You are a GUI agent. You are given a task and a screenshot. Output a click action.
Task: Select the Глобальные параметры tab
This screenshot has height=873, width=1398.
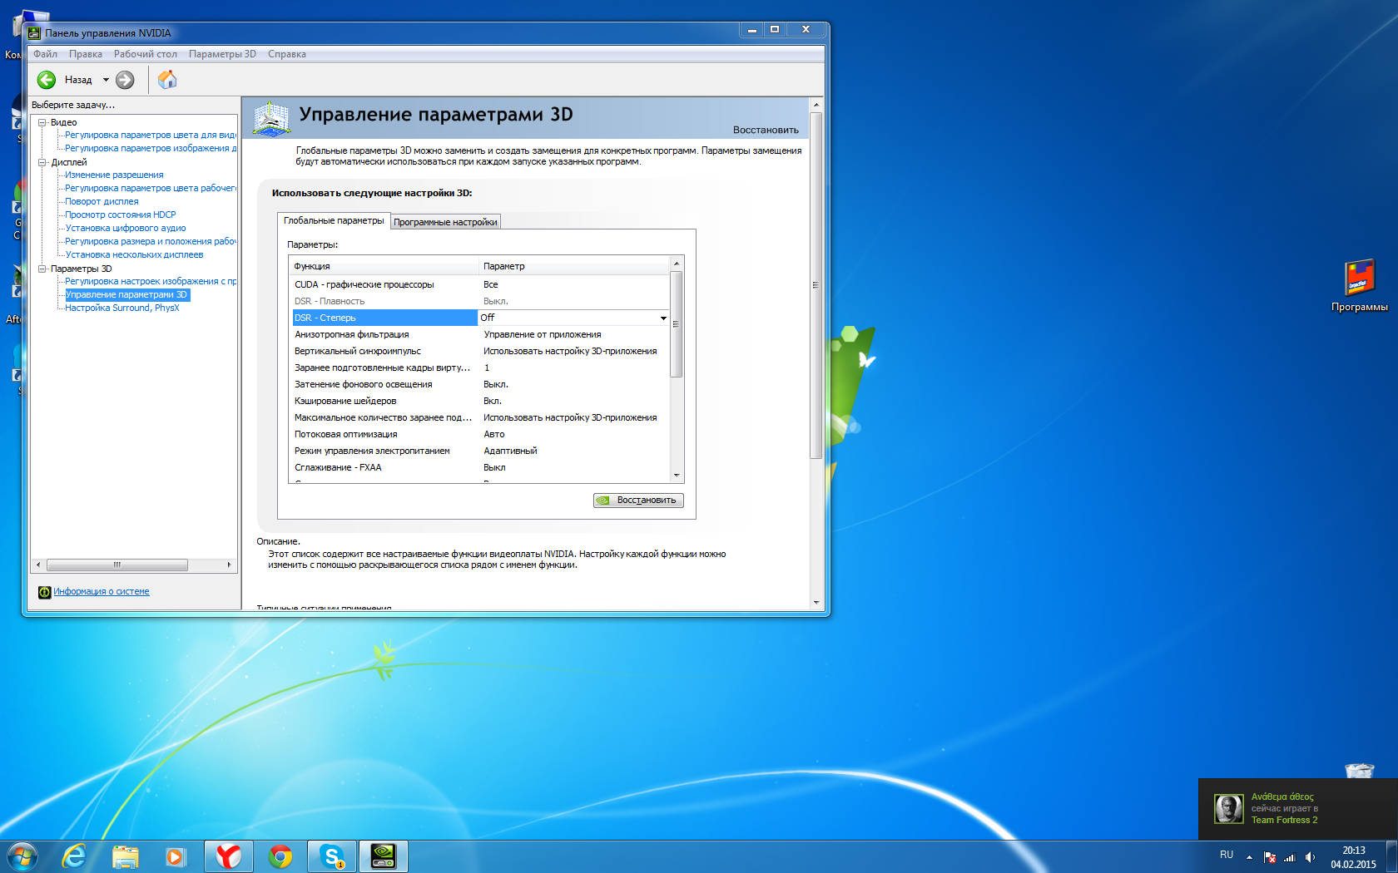pos(334,220)
